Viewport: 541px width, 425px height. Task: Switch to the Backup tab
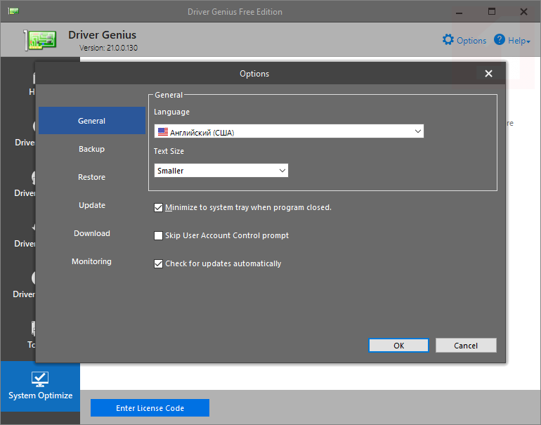[x=91, y=149]
